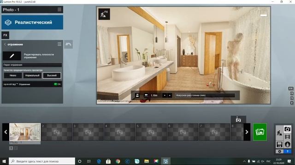
Task: Show next photo slots
Action: (247, 132)
